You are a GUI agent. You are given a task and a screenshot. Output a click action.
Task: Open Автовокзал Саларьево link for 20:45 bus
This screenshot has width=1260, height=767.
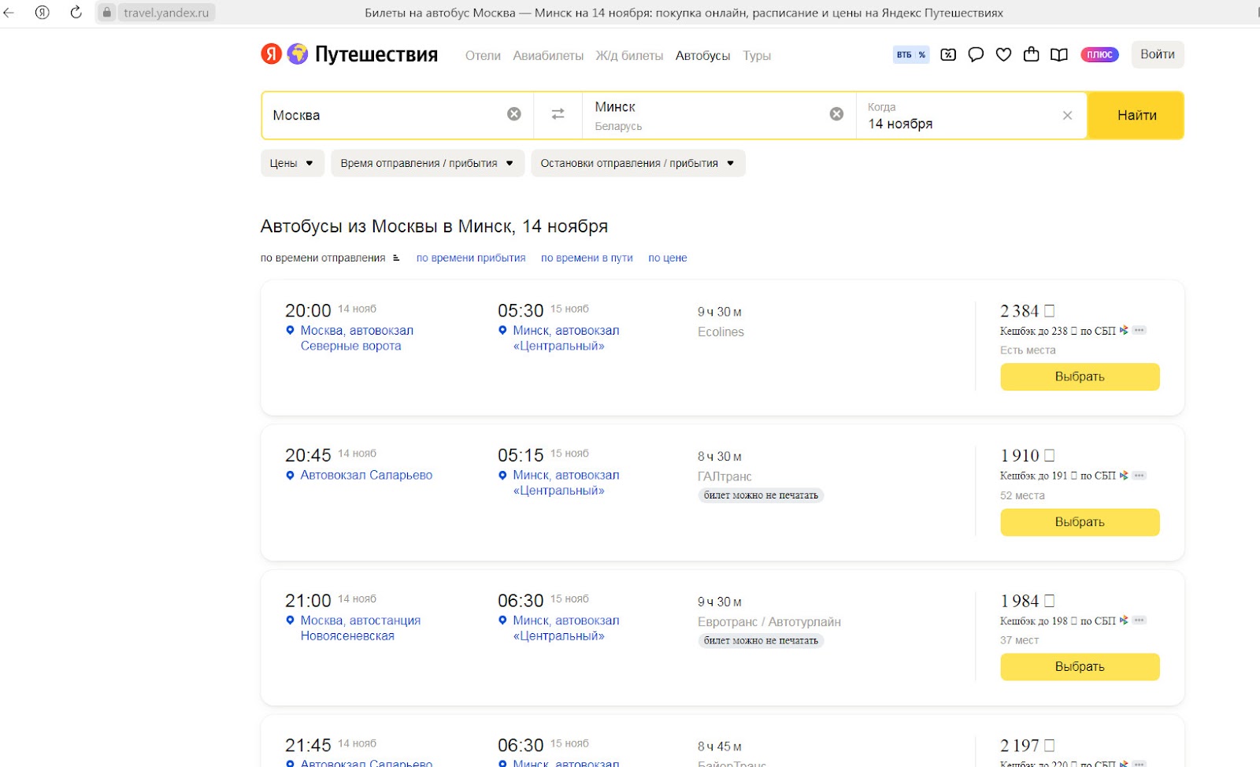click(366, 475)
